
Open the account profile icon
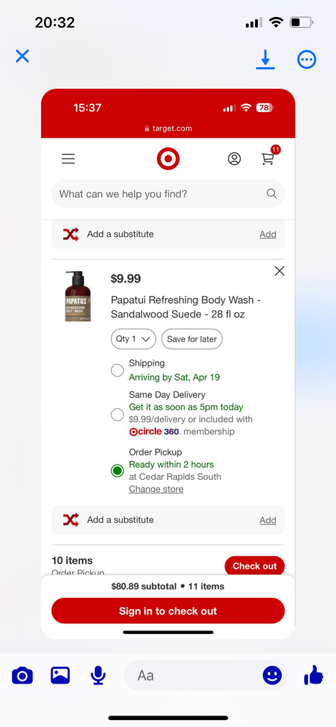click(234, 159)
